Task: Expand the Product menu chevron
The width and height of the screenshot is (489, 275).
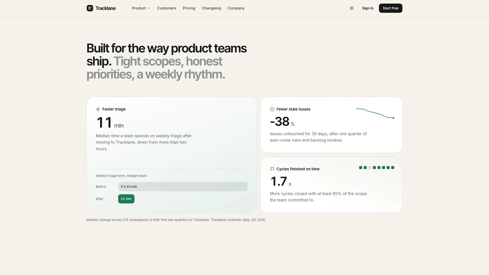Action: (x=149, y=8)
